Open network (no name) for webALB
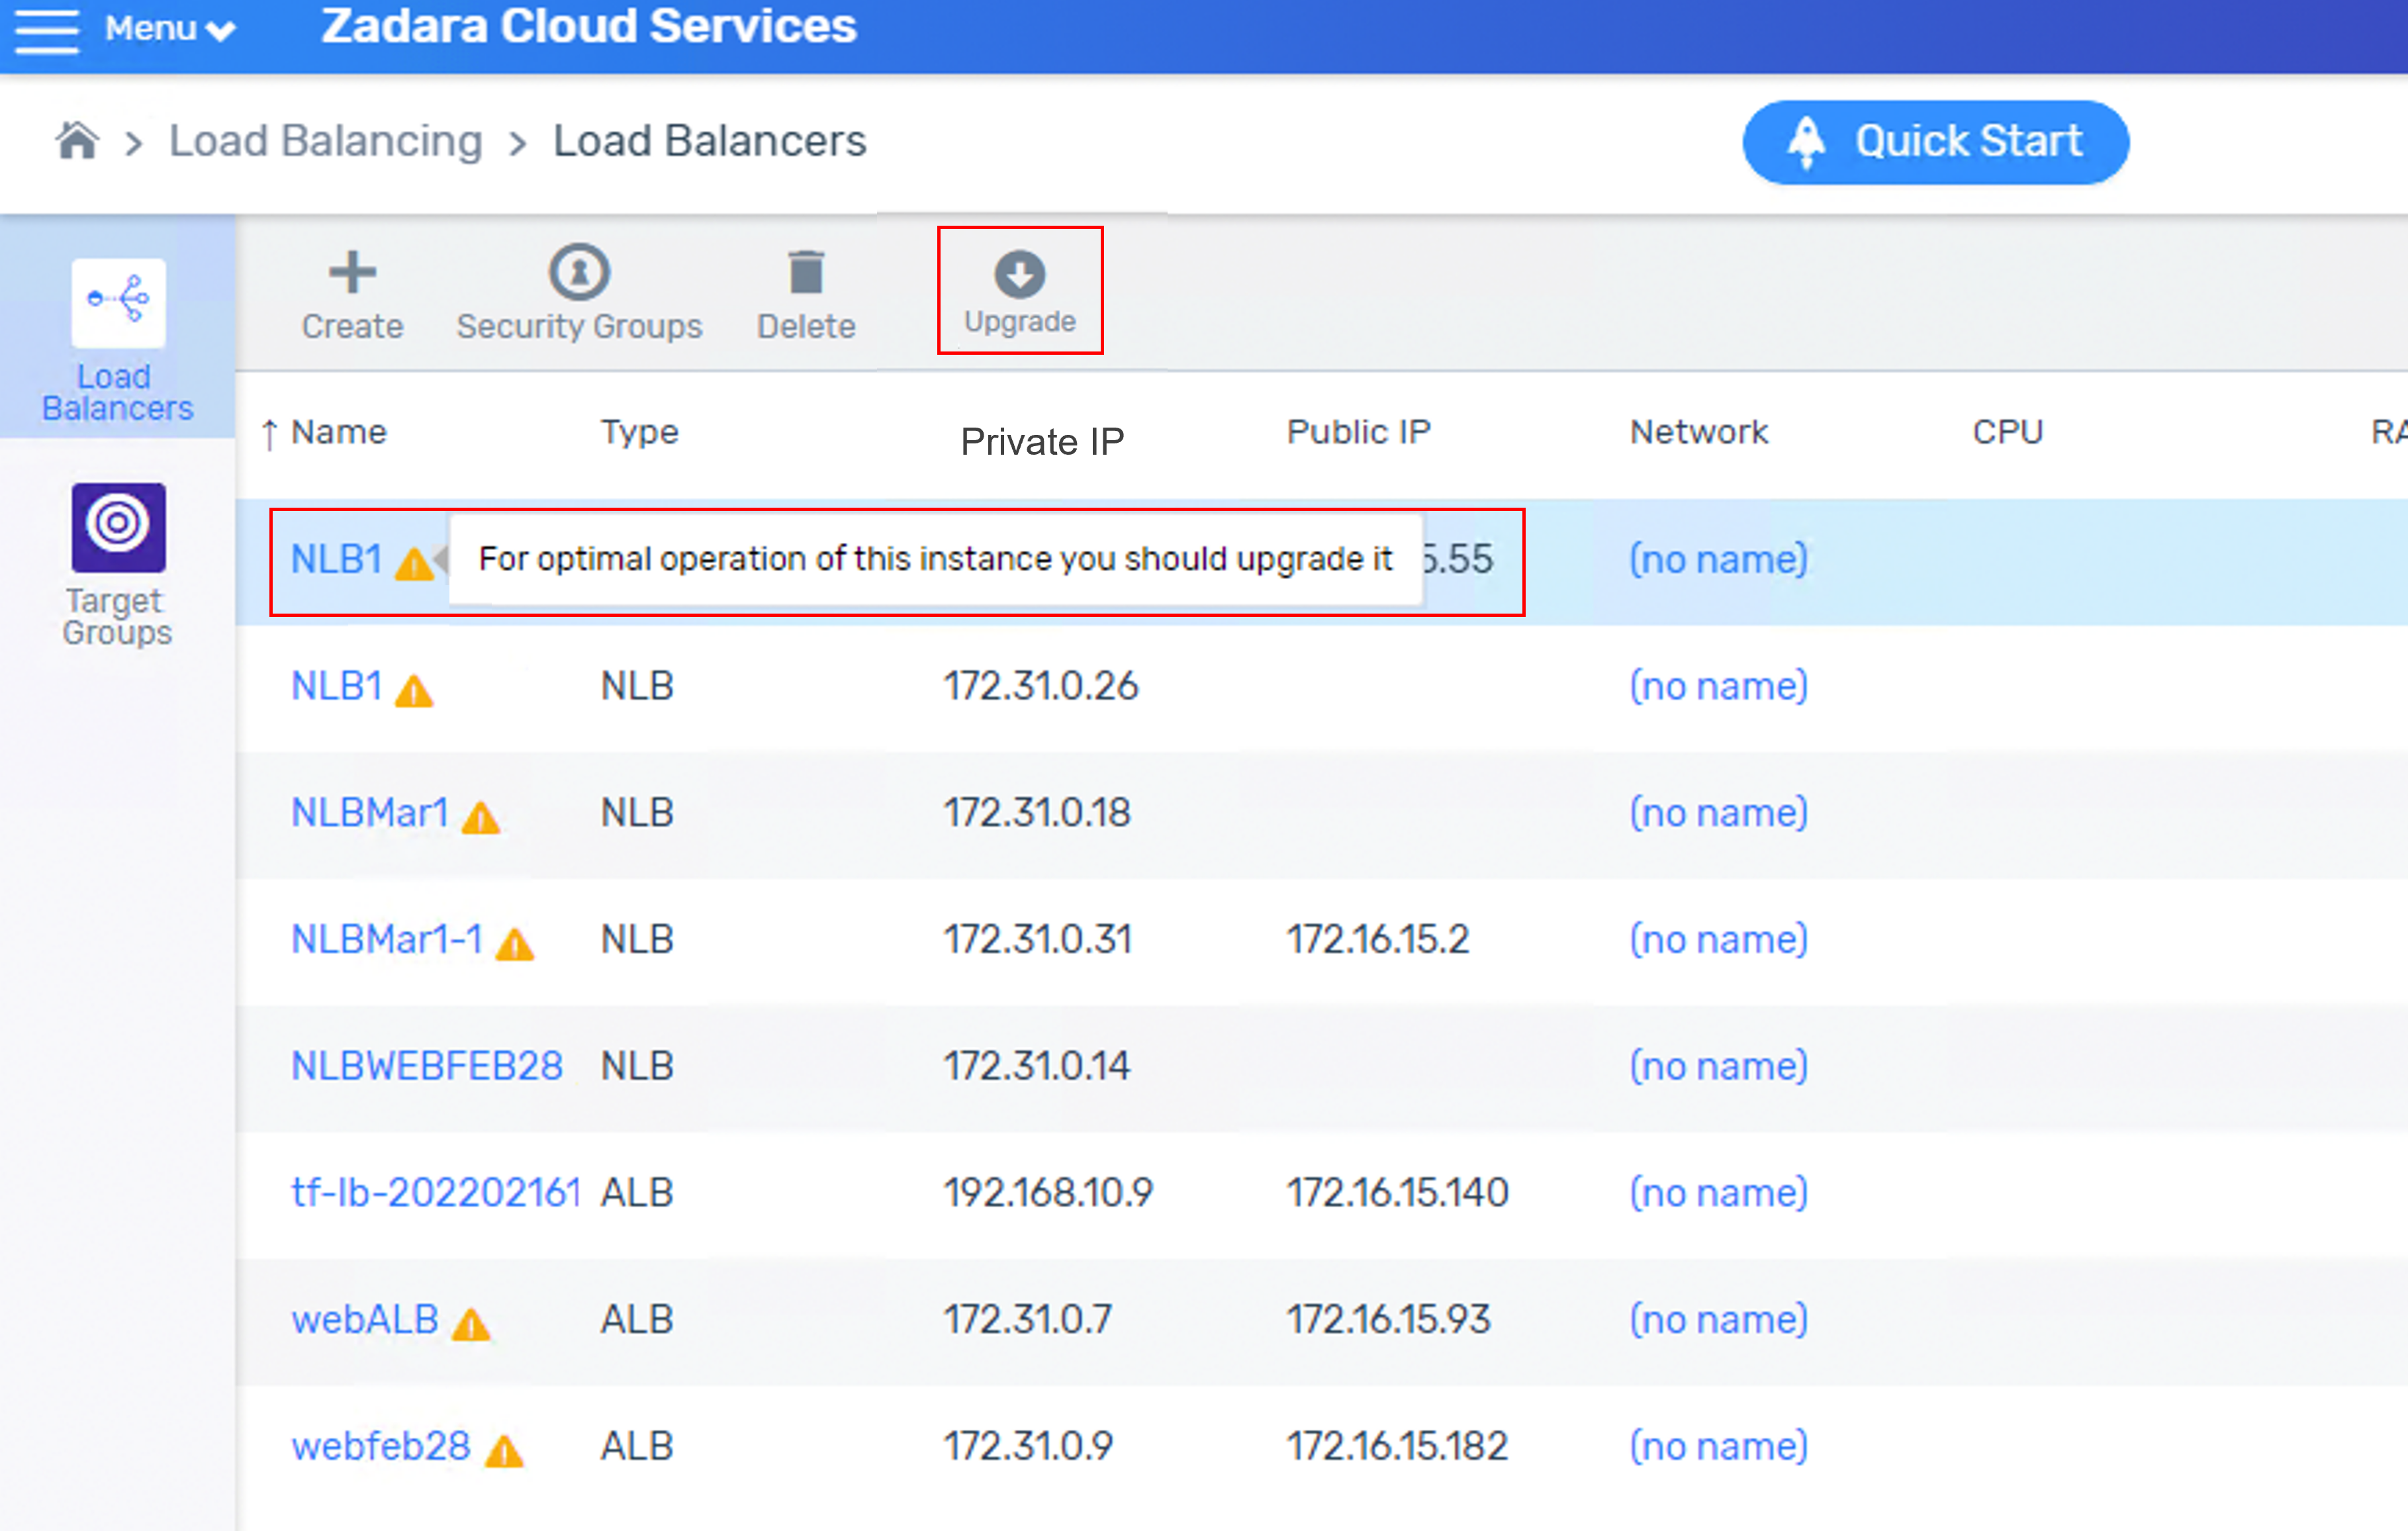Screen dimensions: 2408x1531 click(x=1718, y=1320)
